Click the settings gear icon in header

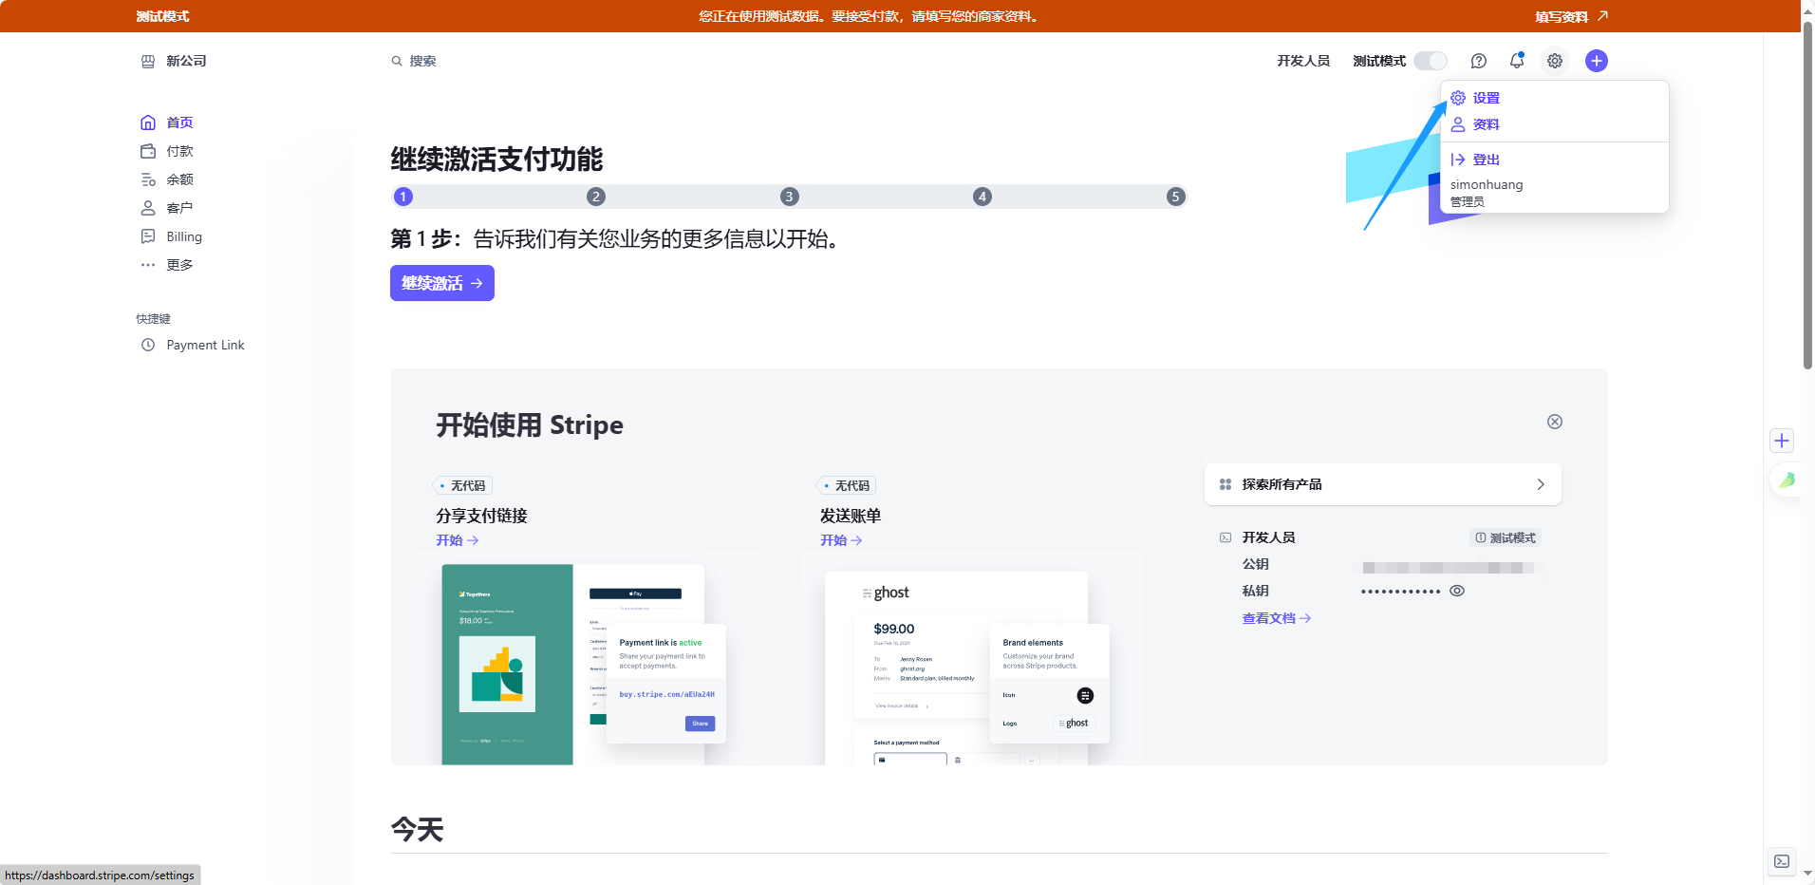click(x=1555, y=61)
